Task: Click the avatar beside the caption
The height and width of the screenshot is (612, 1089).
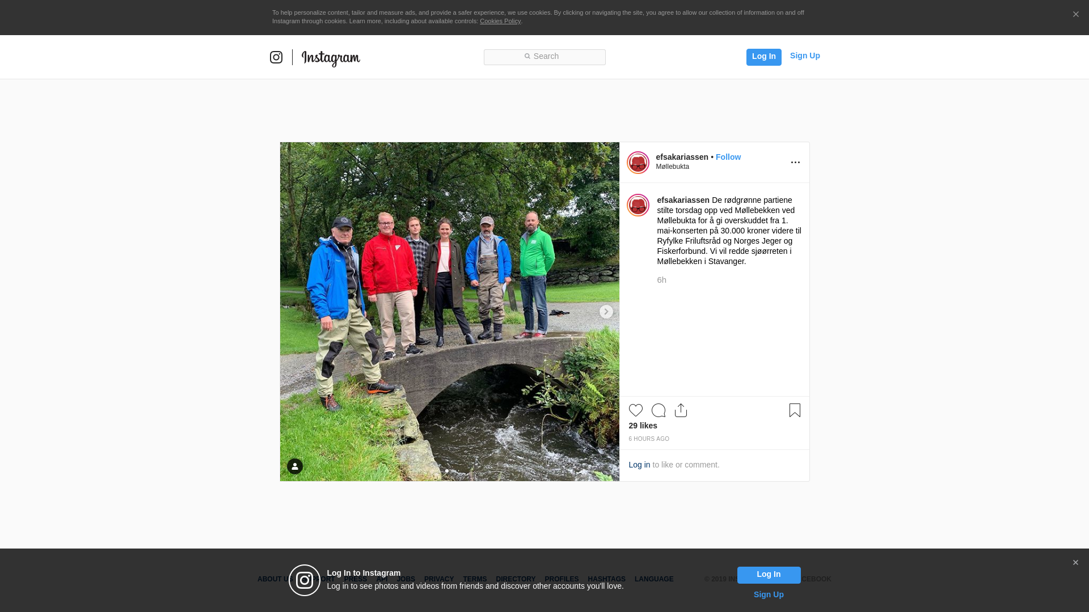Action: click(x=638, y=205)
